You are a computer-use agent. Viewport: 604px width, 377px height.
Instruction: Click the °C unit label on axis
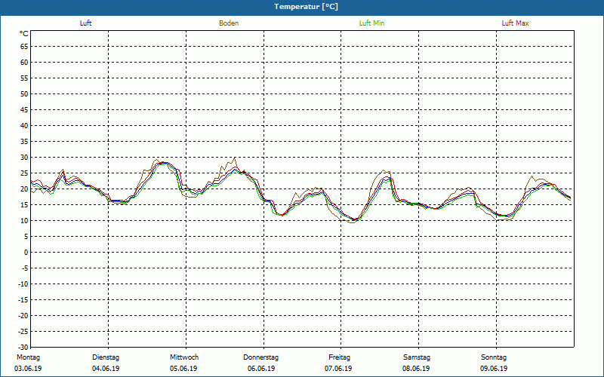click(x=24, y=34)
